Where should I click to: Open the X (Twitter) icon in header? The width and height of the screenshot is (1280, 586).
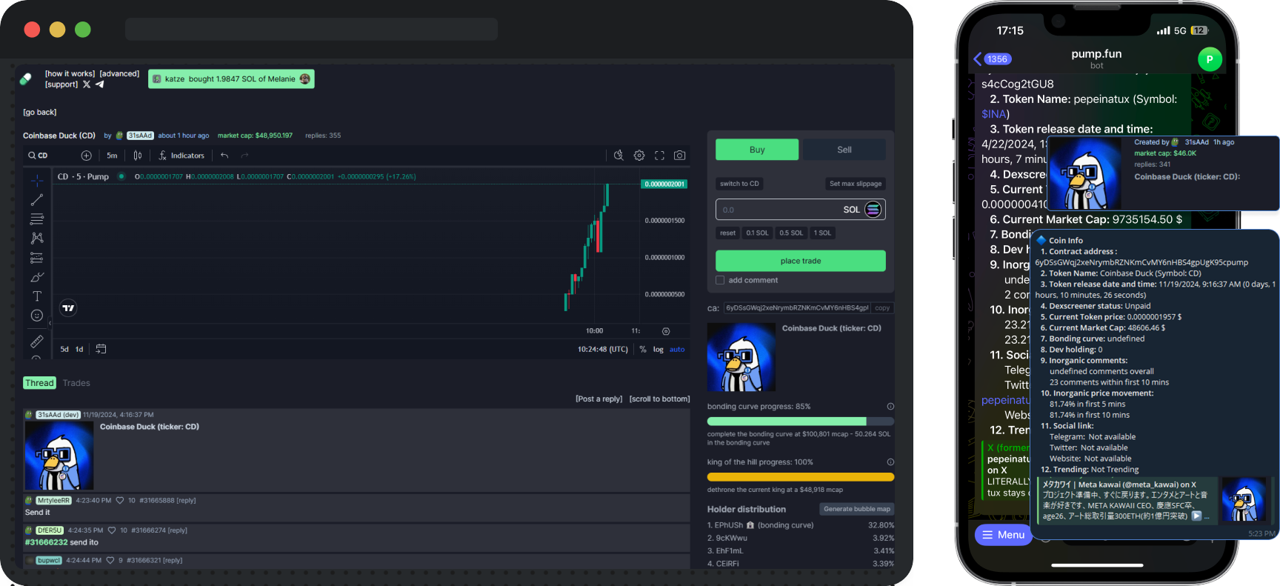(87, 84)
